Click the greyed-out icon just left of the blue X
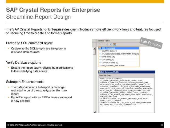 click(x=107, y=44)
